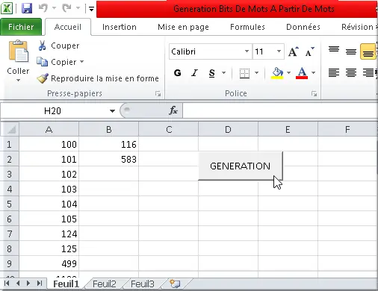Select column A header
This screenshot has width=378, height=291.
click(x=49, y=129)
